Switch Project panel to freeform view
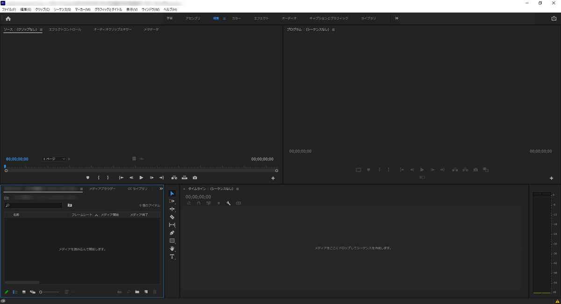 pos(33,292)
